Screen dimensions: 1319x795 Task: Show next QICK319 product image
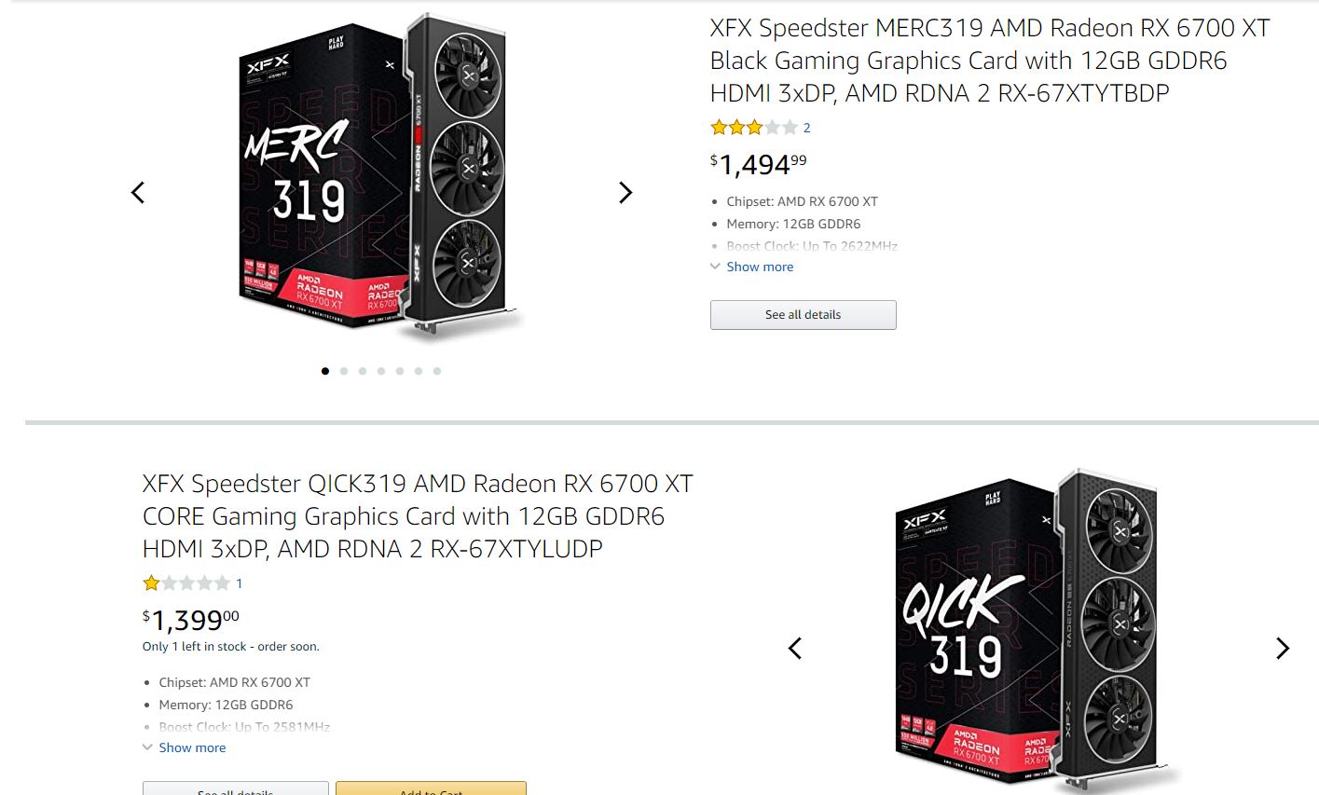click(x=1283, y=648)
